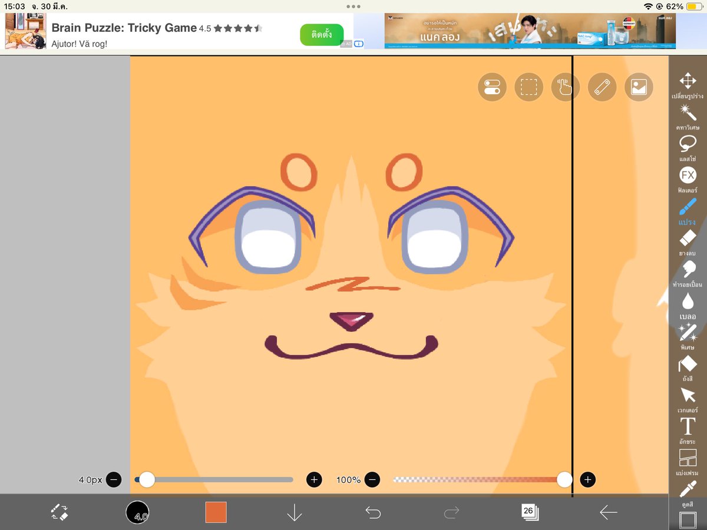The height and width of the screenshot is (530, 707).
Task: Undo the last stroke
Action: coord(373,512)
